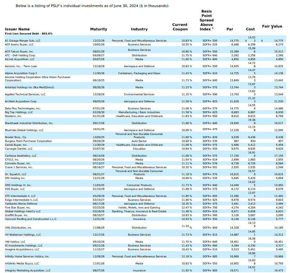This screenshot has height=273, width=290.
Task: Select issuer "ACP Avenu Buyer, LLC"
Action: [x=19, y=44]
